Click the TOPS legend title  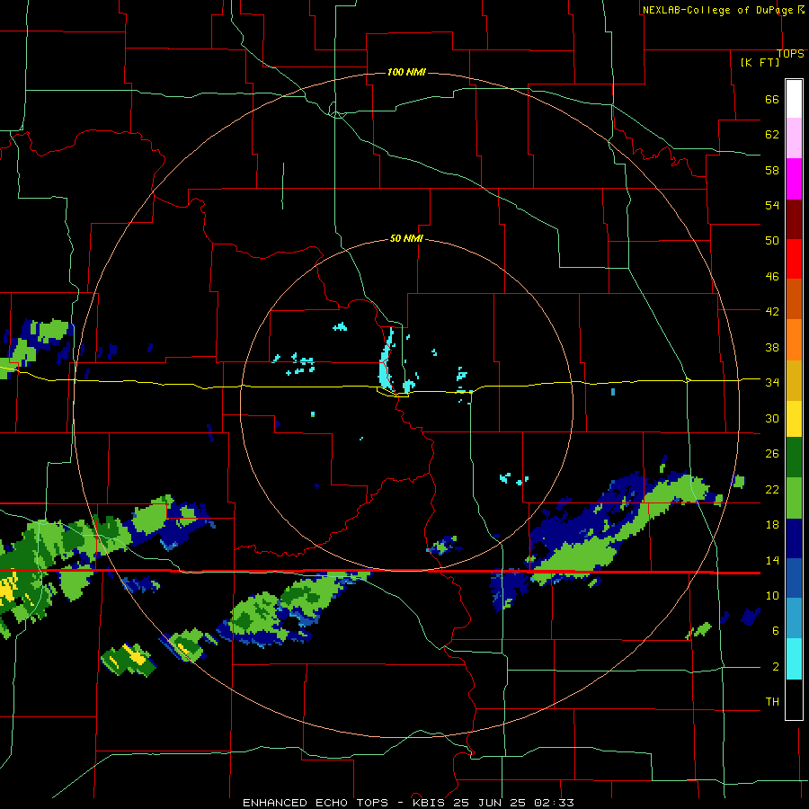click(x=790, y=54)
